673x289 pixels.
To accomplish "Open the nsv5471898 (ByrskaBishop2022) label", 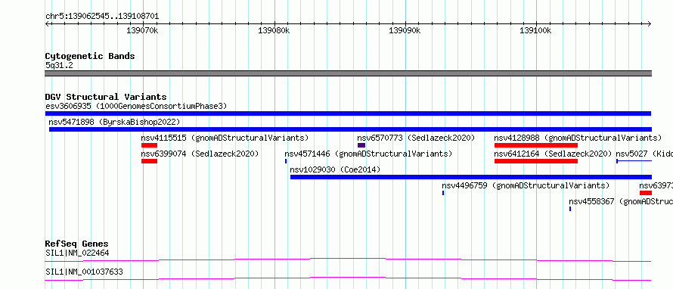I will 114,122.
